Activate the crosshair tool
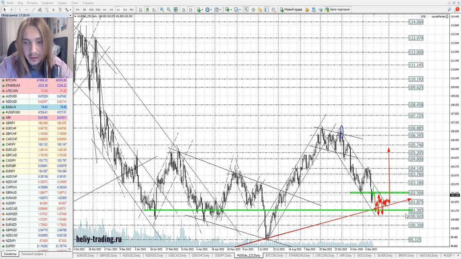Viewport: 461px width, 259px height. 12,9
